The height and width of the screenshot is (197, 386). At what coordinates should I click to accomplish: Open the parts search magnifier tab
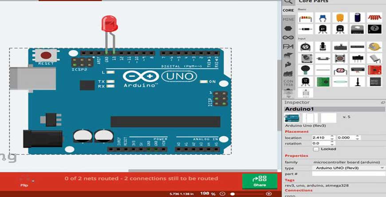(288, 2)
